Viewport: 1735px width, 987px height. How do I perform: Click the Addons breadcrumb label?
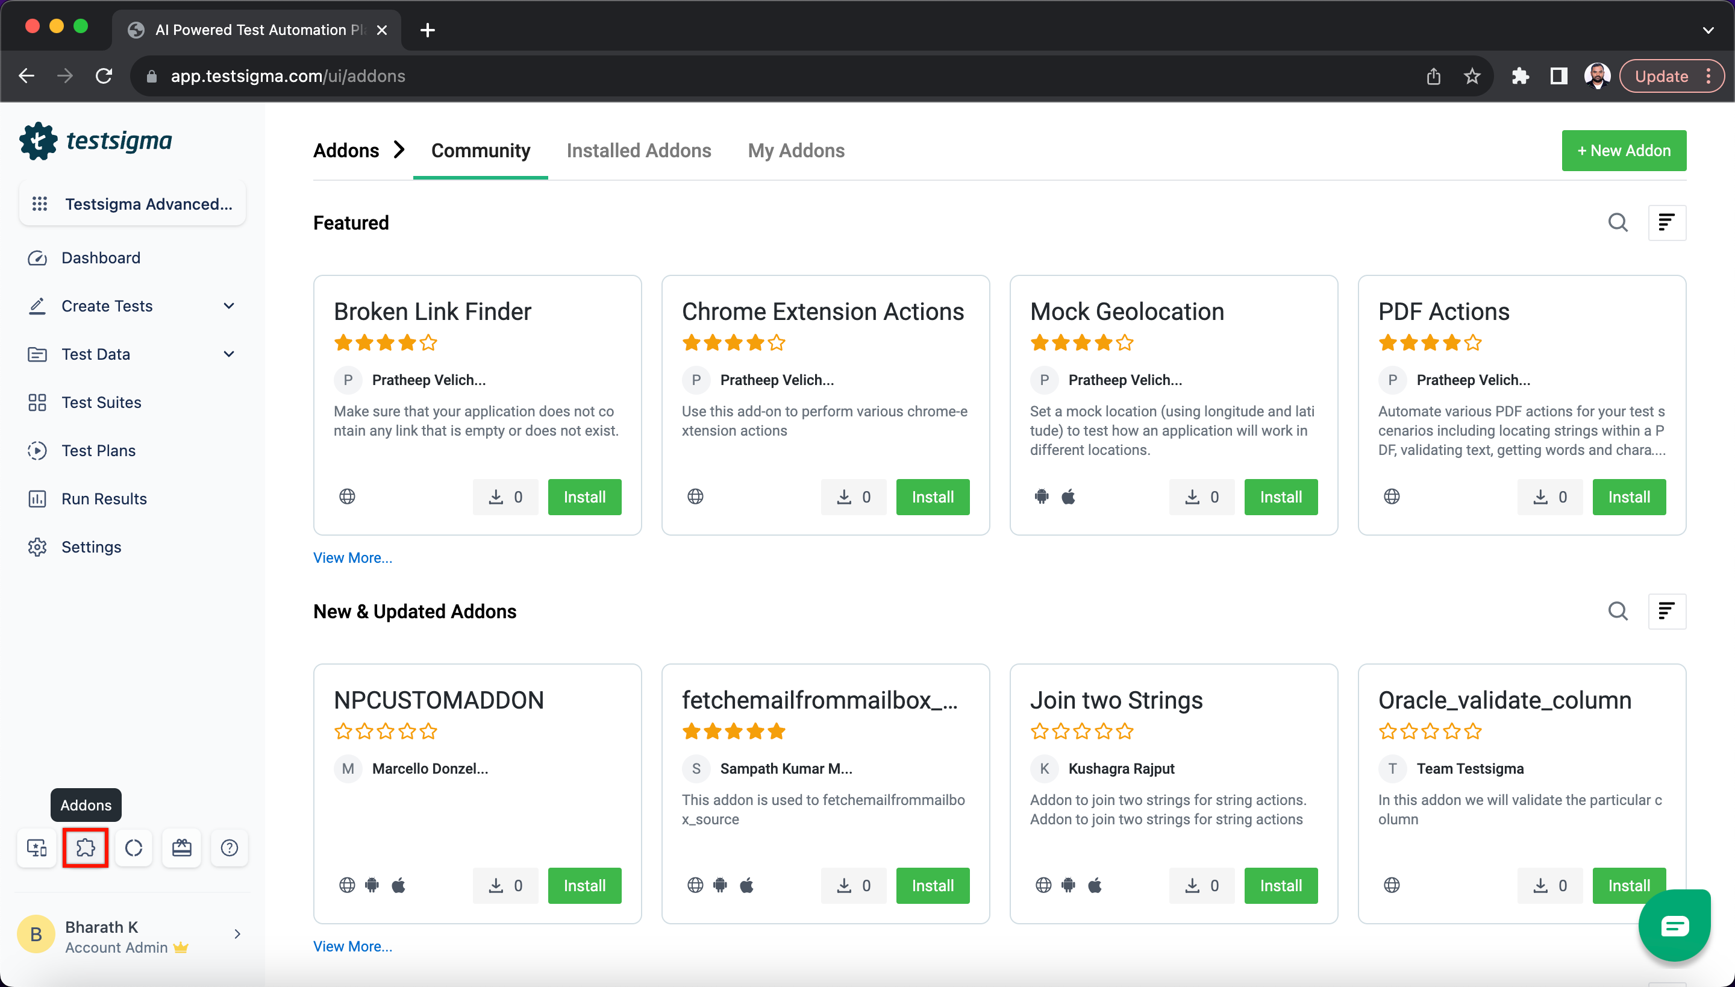346,150
